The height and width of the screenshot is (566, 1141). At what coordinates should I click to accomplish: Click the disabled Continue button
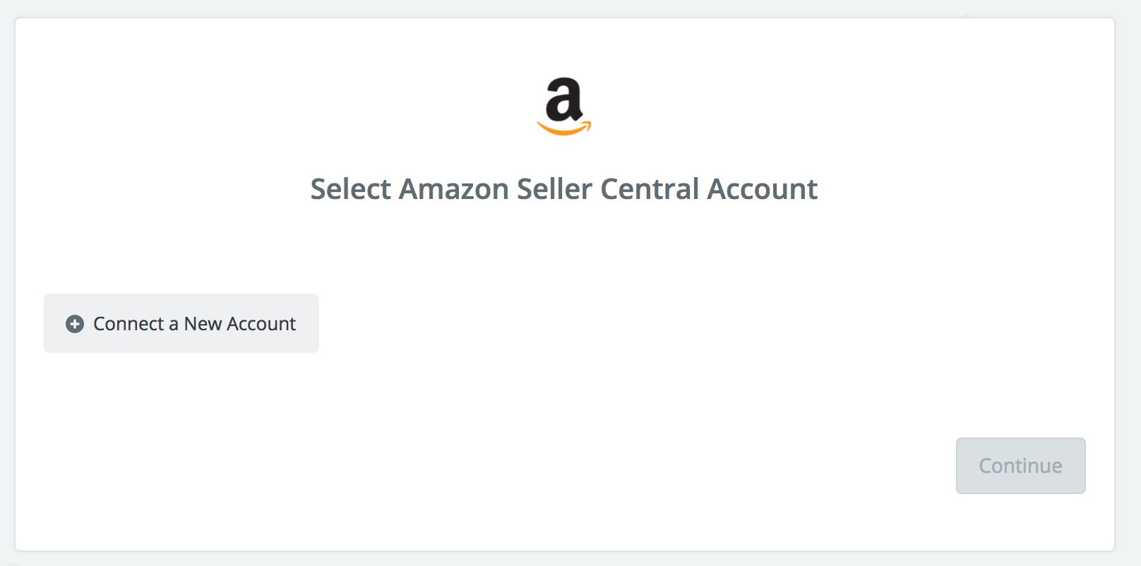[1020, 466]
